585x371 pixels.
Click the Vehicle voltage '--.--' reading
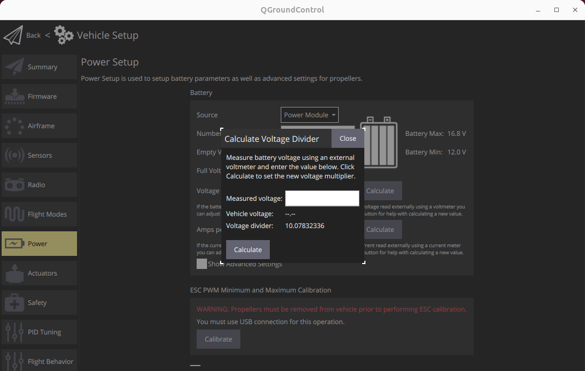(290, 214)
